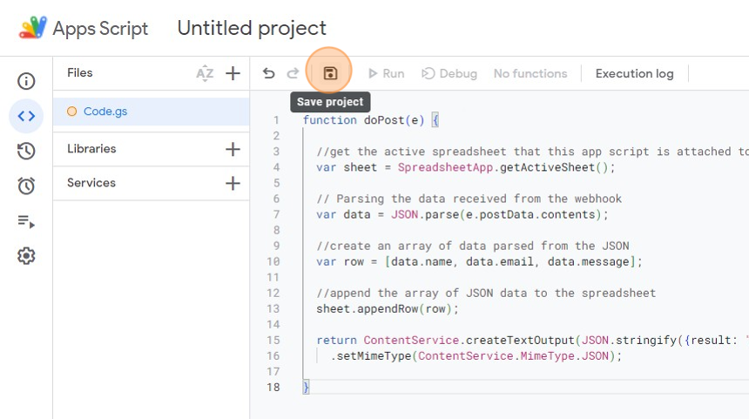The width and height of the screenshot is (749, 419).
Task: Click the Save project icon
Action: pos(330,74)
